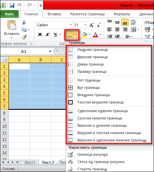Open the Name Box A1 dropdown arrow
Viewport: 154px width, 172px height.
[50, 52]
